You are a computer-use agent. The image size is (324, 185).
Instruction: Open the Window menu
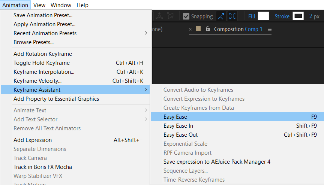61,5
